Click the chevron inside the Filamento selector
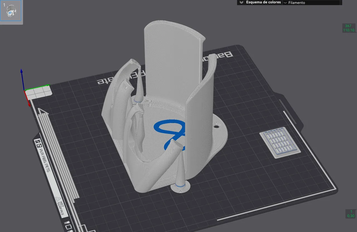Image resolution: width=357 pixels, height=232 pixels. pyautogui.click(x=285, y=3)
